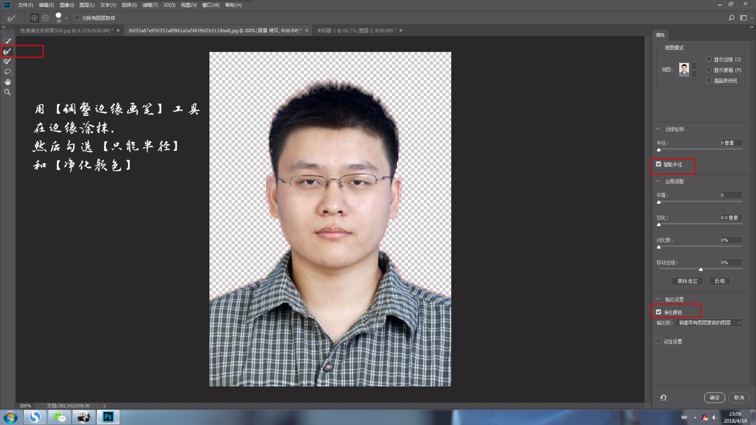
Task: Click the 取消 button
Action: coord(739,398)
